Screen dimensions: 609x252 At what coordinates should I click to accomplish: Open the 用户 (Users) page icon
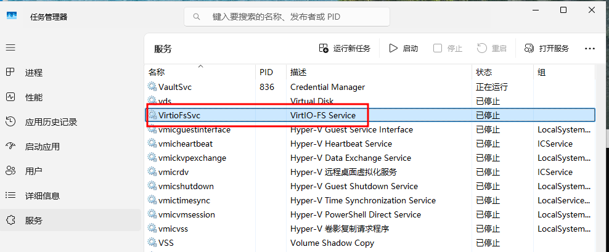pos(10,171)
